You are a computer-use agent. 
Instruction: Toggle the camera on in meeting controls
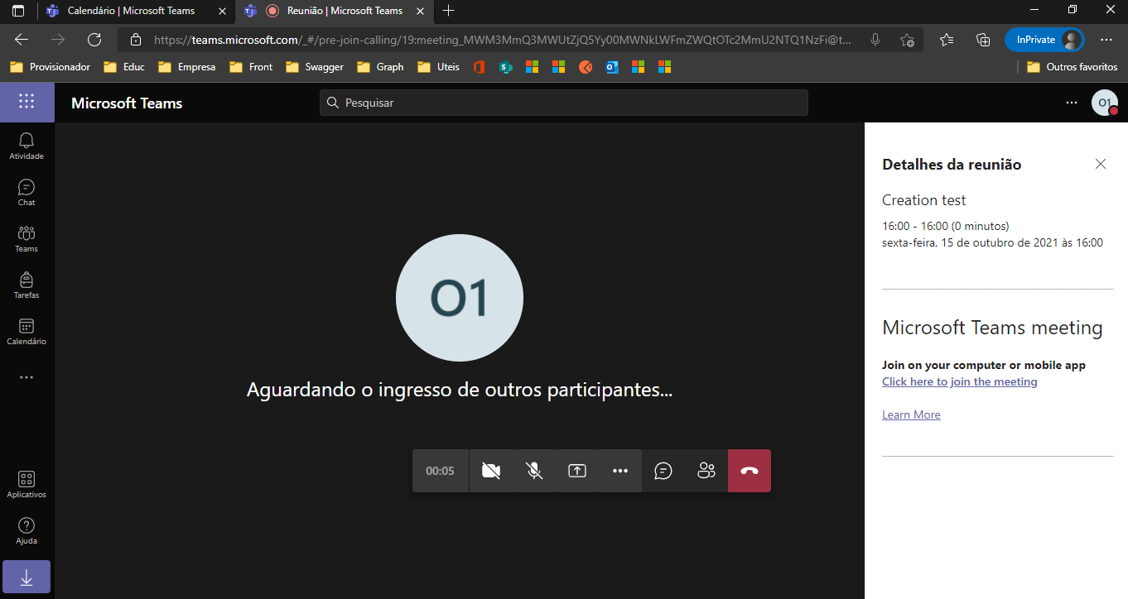pyautogui.click(x=491, y=471)
